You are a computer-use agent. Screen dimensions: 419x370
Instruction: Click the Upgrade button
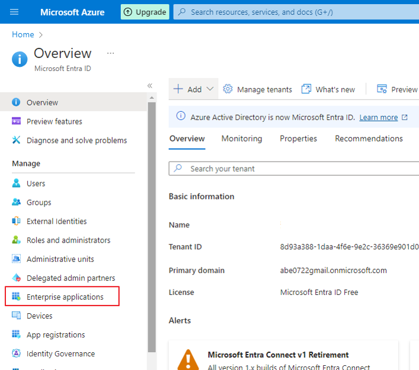coord(145,12)
